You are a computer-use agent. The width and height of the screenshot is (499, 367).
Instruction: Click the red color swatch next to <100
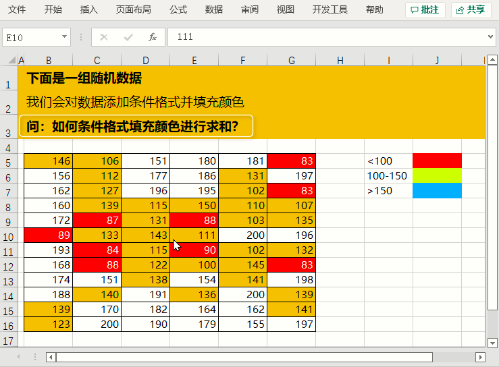click(438, 161)
